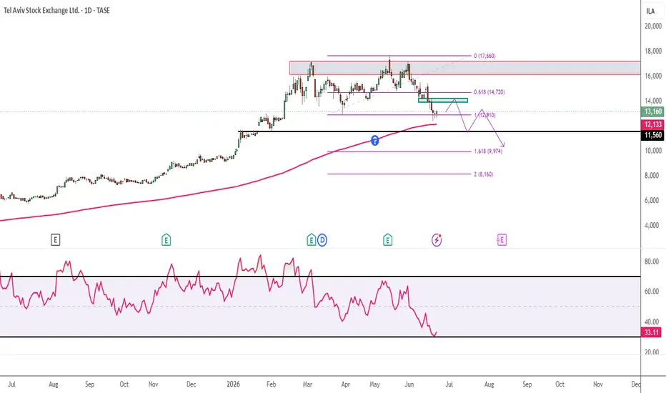Image resolution: width=666 pixels, height=393 pixels.
Task: Click the Feb label on time axis
Action: point(271,384)
